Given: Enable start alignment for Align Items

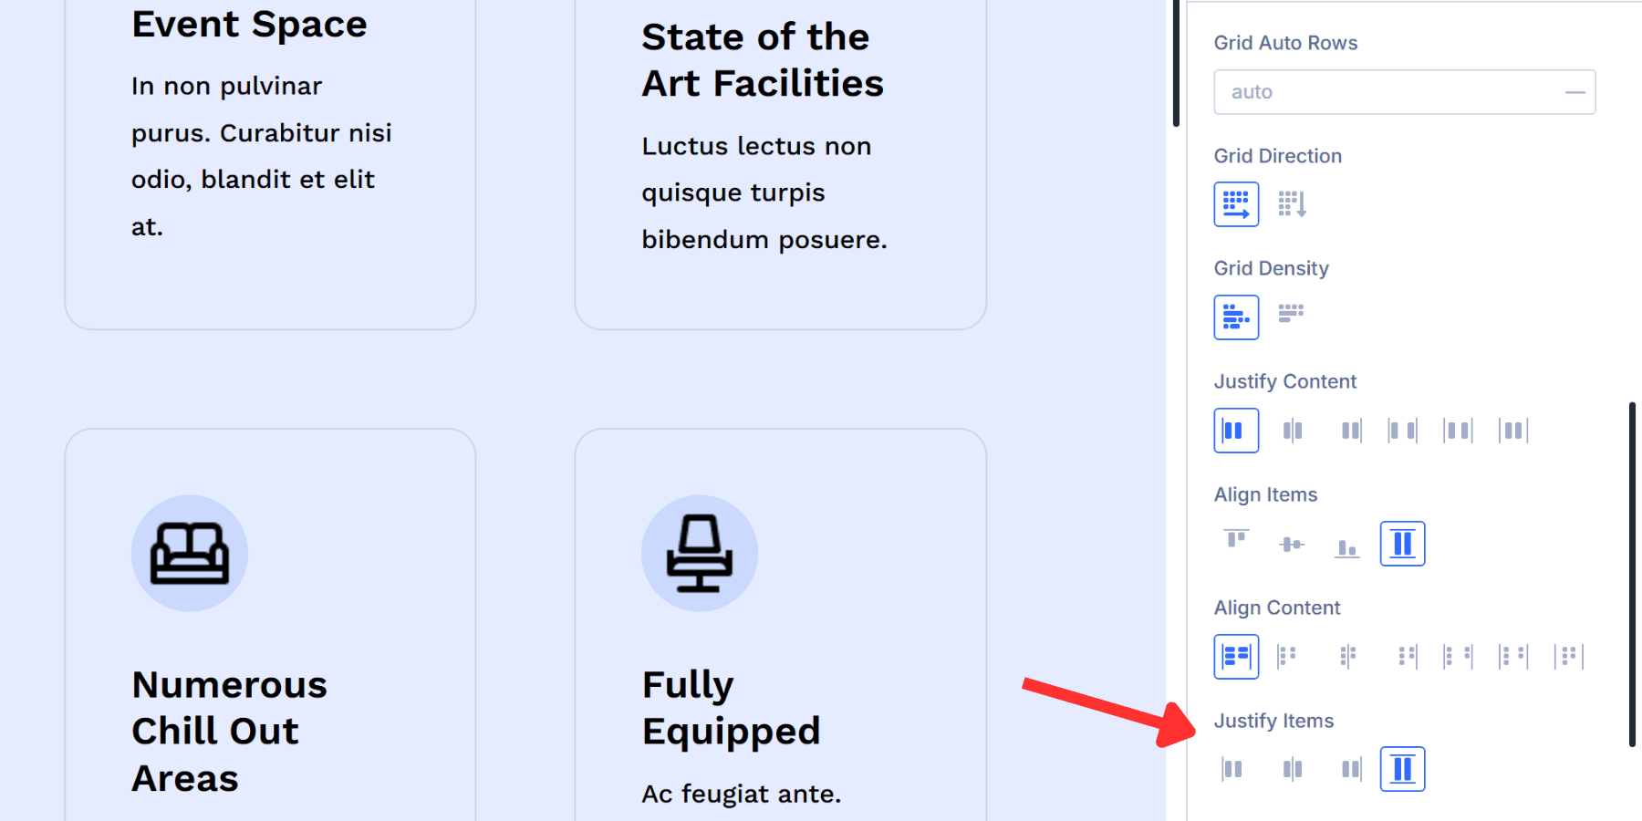Looking at the screenshot, I should [x=1236, y=543].
